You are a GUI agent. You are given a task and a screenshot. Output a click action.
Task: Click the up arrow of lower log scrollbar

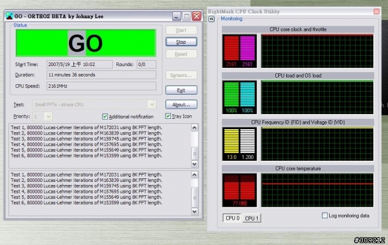click(x=195, y=175)
